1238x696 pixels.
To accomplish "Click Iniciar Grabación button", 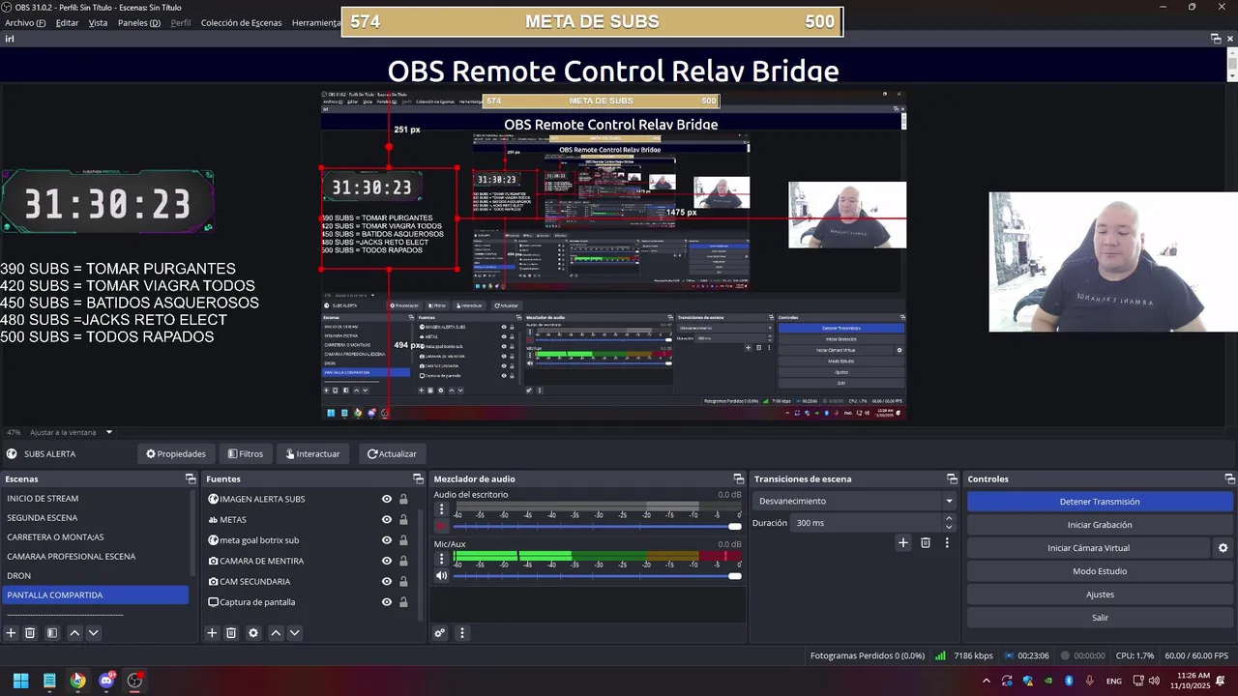I will pyautogui.click(x=1100, y=525).
